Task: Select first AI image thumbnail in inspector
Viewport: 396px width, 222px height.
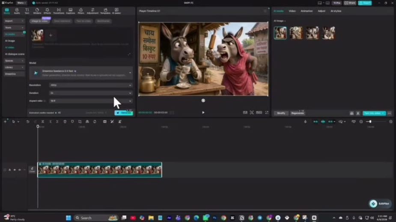Action: click(280, 33)
